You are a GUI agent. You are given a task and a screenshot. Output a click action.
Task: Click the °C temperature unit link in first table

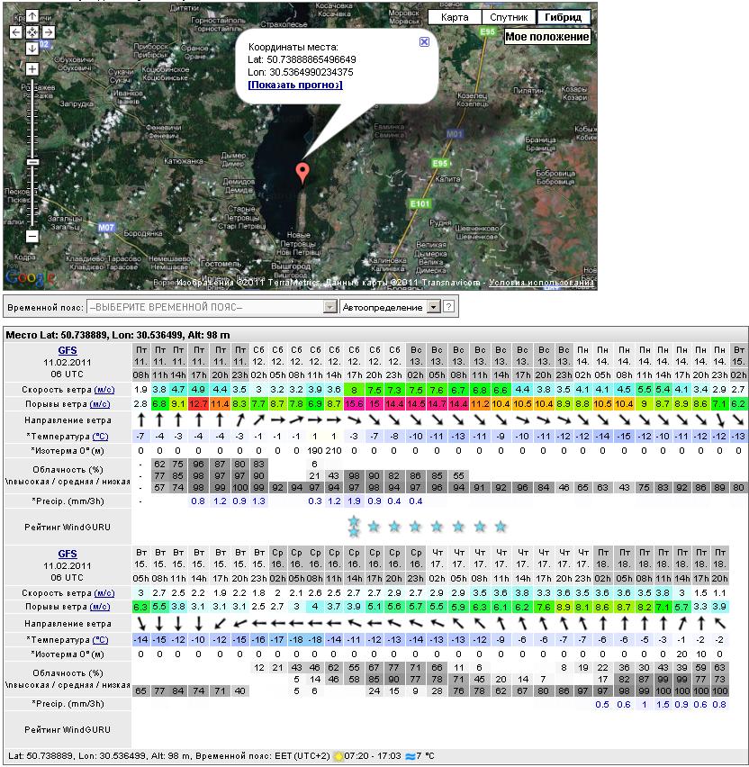coord(102,436)
